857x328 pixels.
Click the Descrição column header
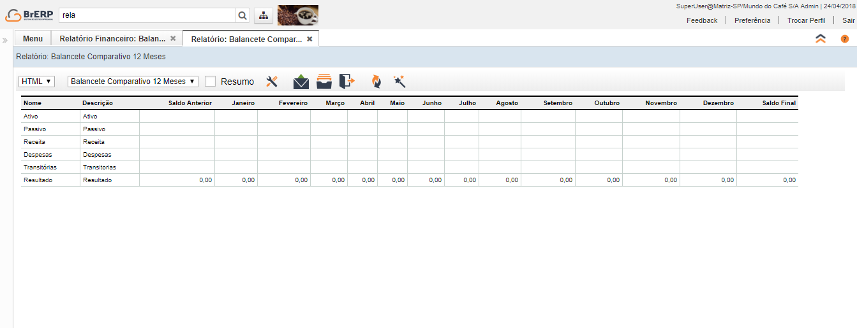[98, 103]
